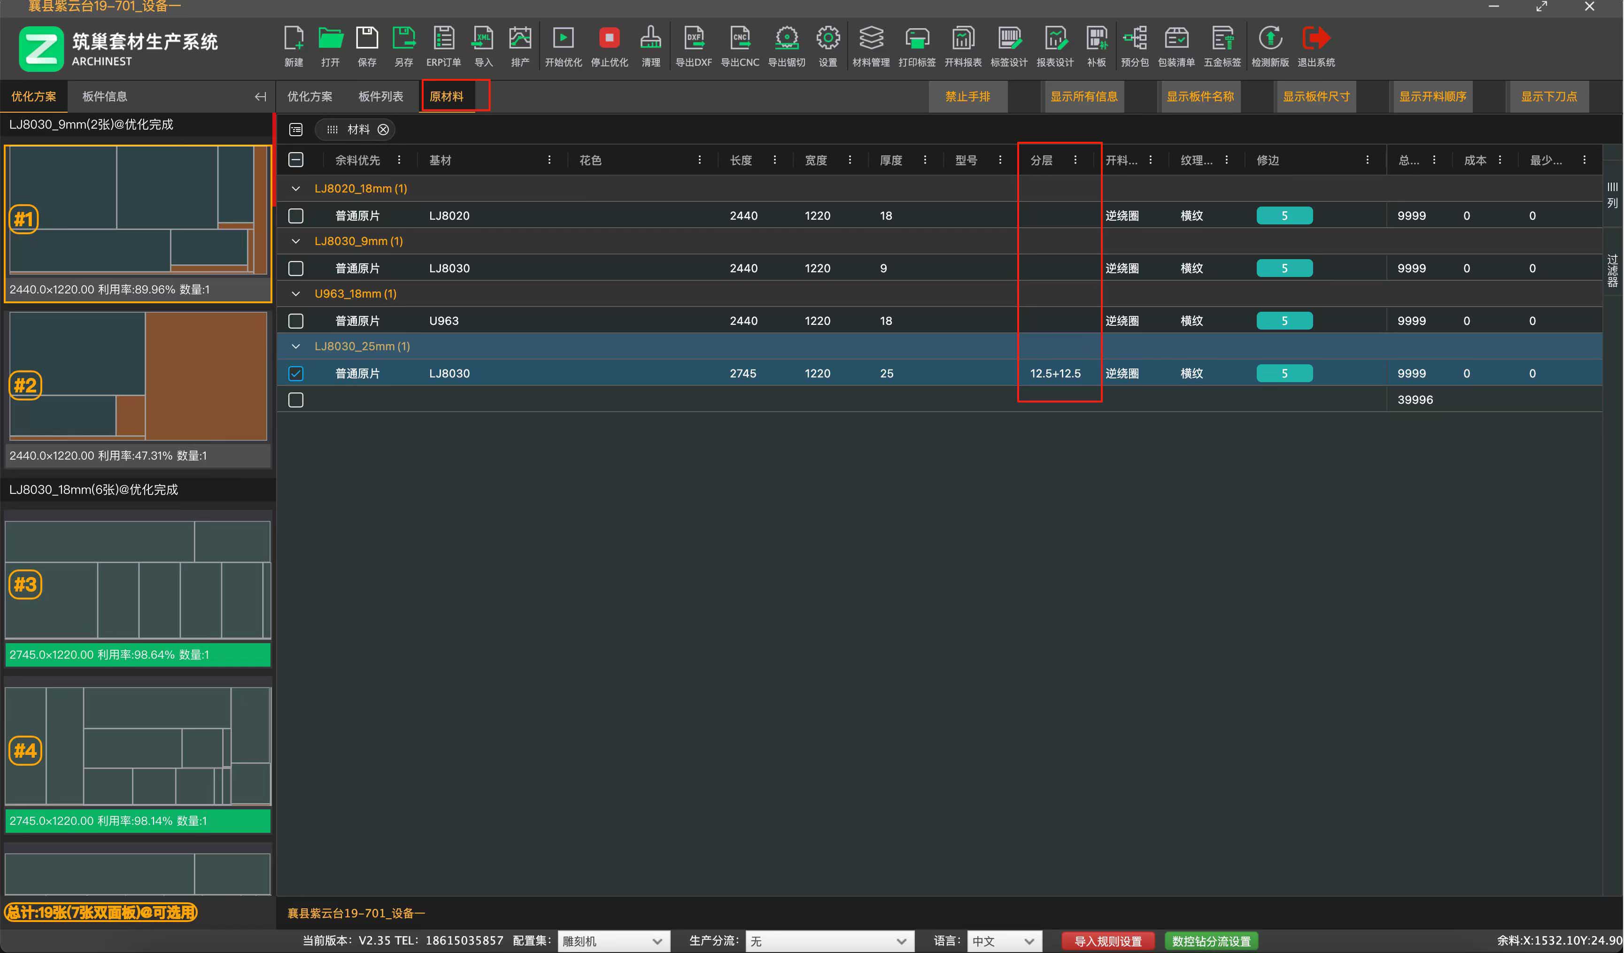Remove the 材料 grouping chip
The height and width of the screenshot is (953, 1624).
tap(383, 130)
